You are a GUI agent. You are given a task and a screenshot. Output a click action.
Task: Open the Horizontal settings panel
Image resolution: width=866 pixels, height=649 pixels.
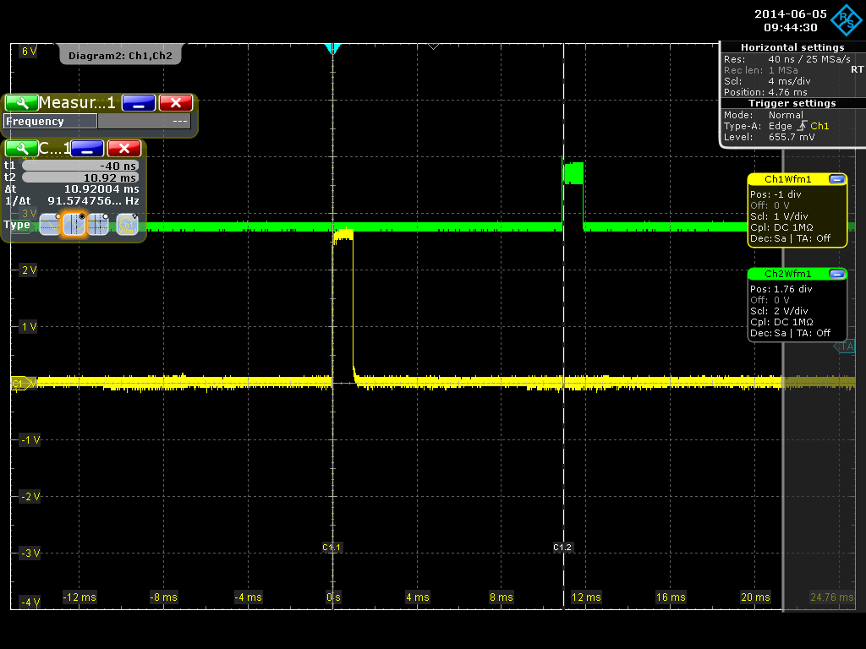point(792,47)
